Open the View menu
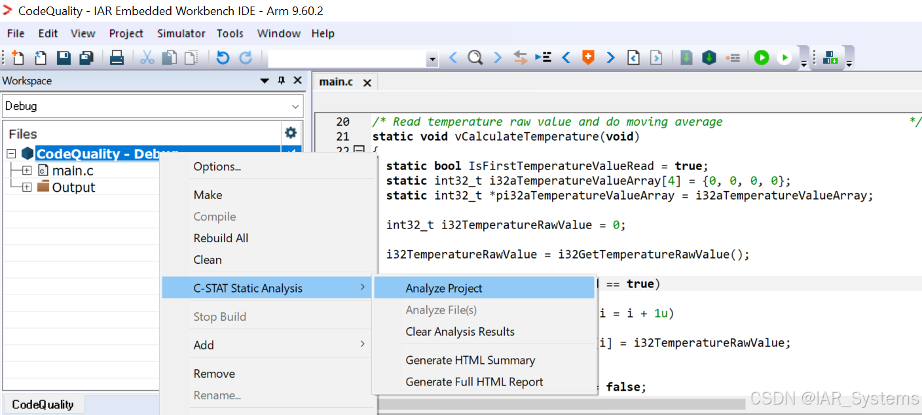This screenshot has height=415, width=922. (83, 33)
